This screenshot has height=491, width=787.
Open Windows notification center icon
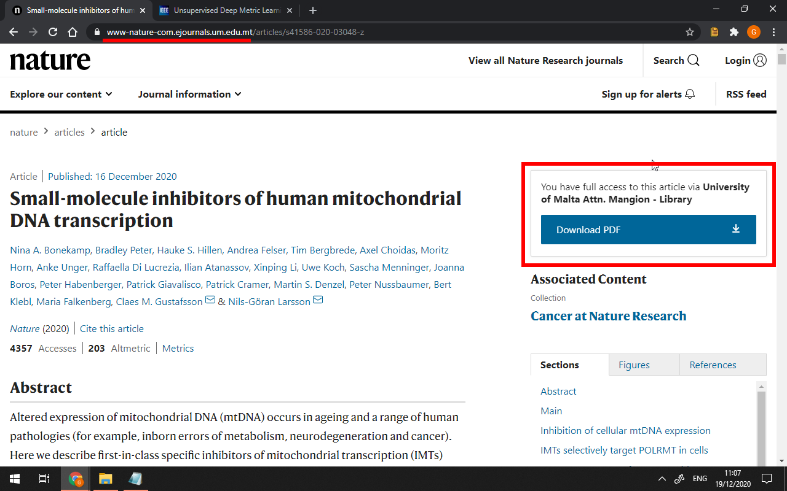pyautogui.click(x=767, y=479)
